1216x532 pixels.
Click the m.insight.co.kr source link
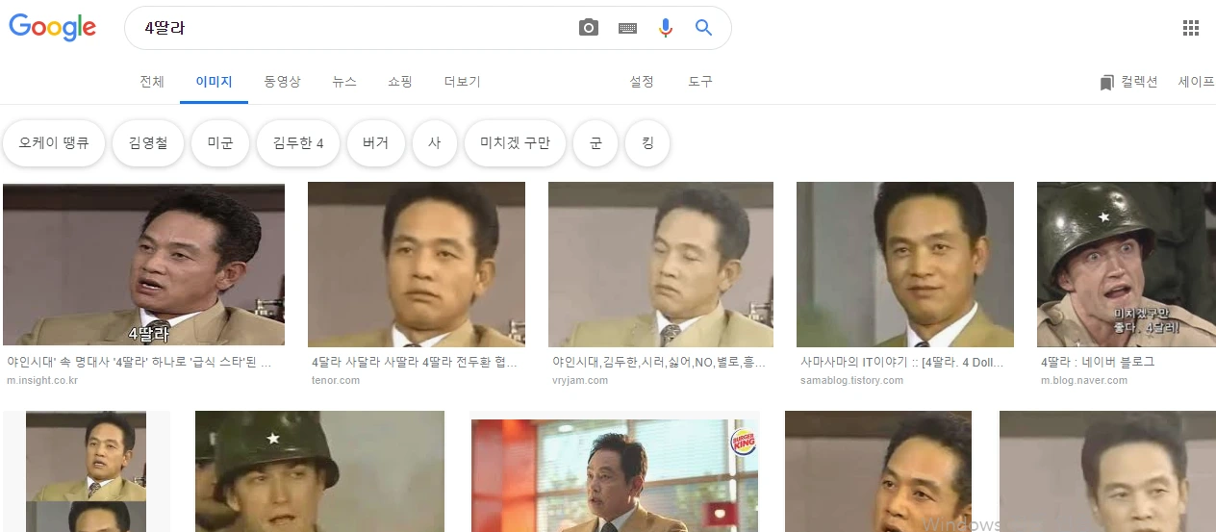(x=42, y=380)
